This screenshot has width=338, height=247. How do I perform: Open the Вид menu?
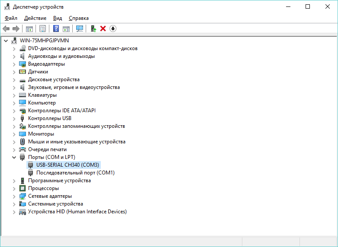pos(58,18)
